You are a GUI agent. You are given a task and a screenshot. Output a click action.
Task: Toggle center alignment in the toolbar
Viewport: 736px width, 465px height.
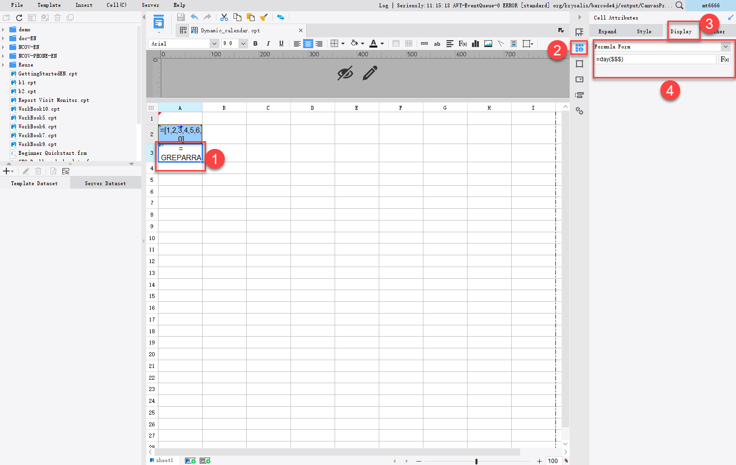[x=308, y=43]
